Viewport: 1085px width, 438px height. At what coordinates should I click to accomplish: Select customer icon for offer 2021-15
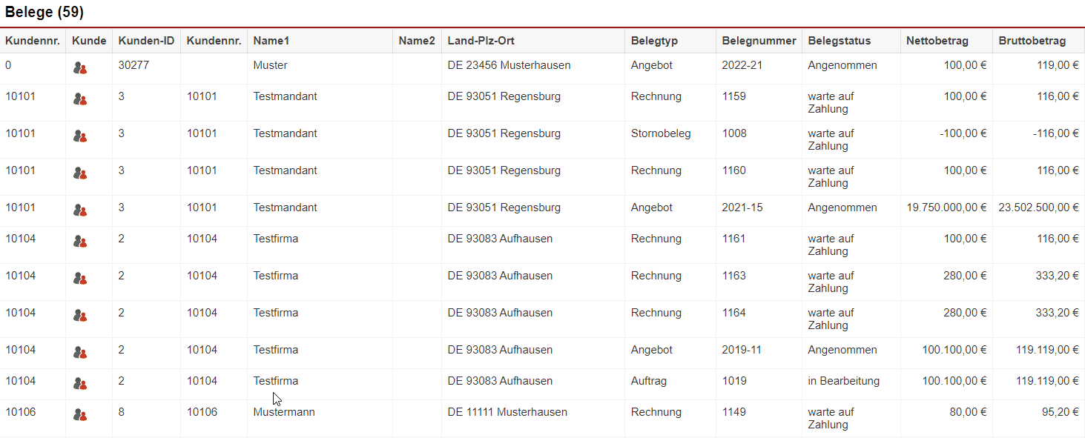click(80, 210)
